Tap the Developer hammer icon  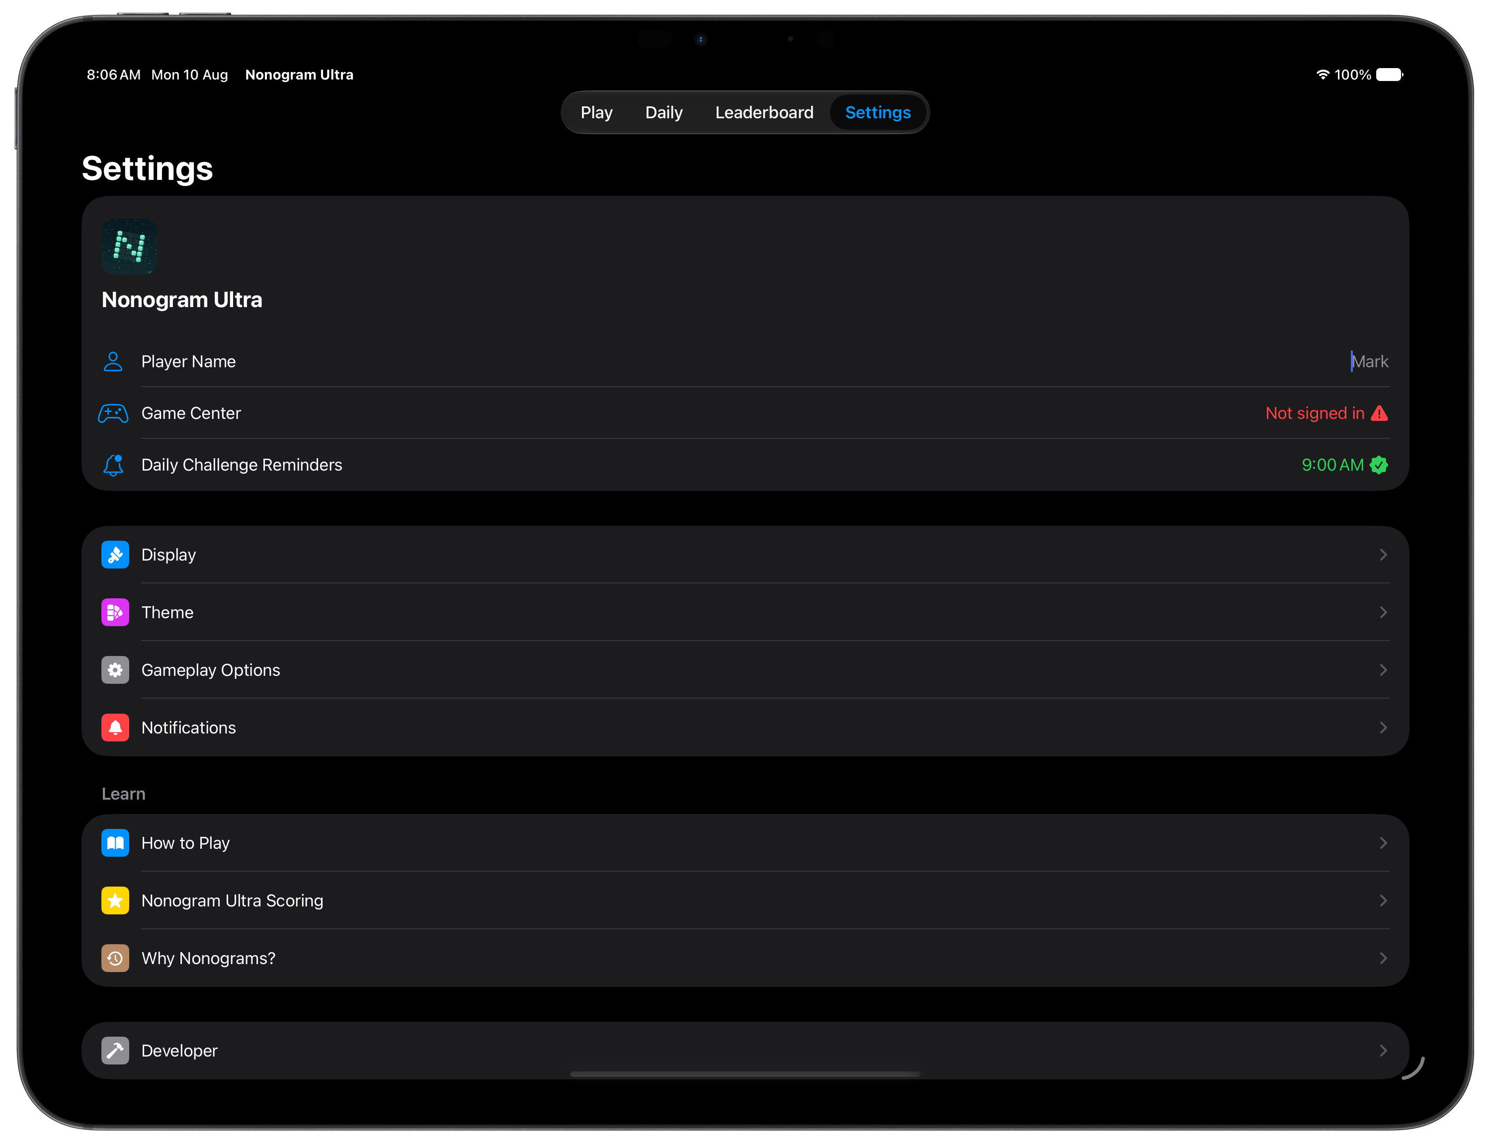[115, 1051]
